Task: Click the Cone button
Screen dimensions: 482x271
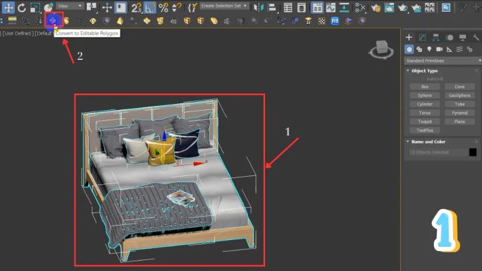Action: tap(459, 87)
